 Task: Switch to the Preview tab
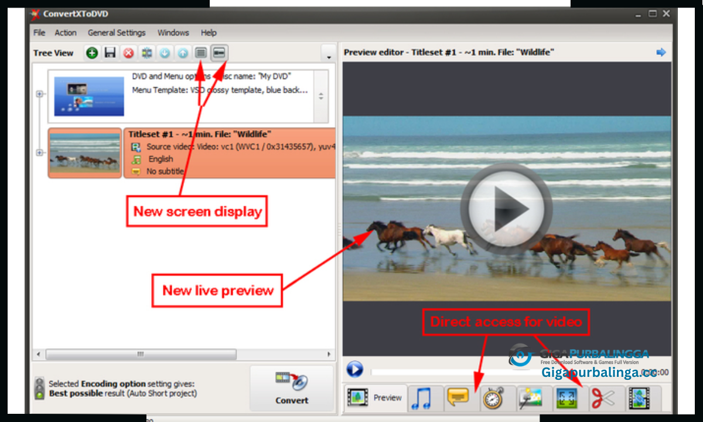376,398
